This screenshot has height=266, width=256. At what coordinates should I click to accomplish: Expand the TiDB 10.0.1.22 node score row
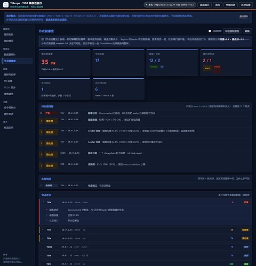(x=146, y=255)
